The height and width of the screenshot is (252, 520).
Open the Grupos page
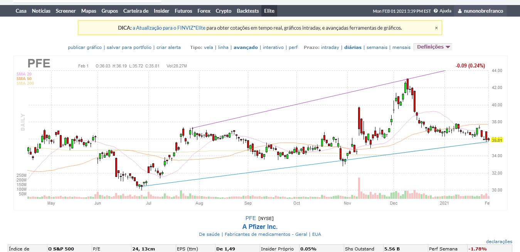tap(110, 11)
